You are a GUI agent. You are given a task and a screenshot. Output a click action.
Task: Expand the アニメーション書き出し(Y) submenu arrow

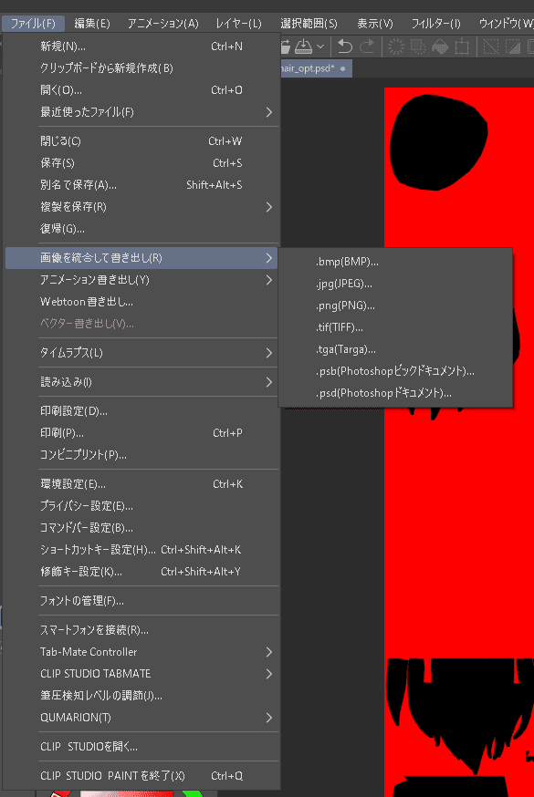click(x=269, y=280)
